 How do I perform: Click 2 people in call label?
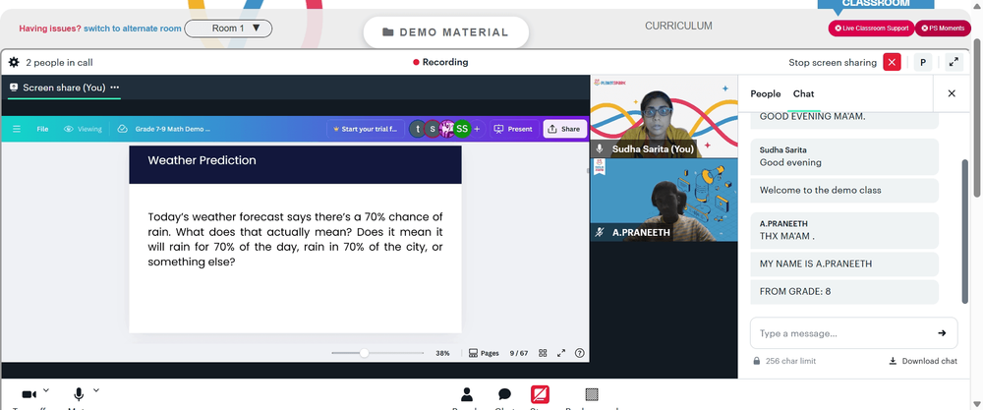[x=59, y=63]
